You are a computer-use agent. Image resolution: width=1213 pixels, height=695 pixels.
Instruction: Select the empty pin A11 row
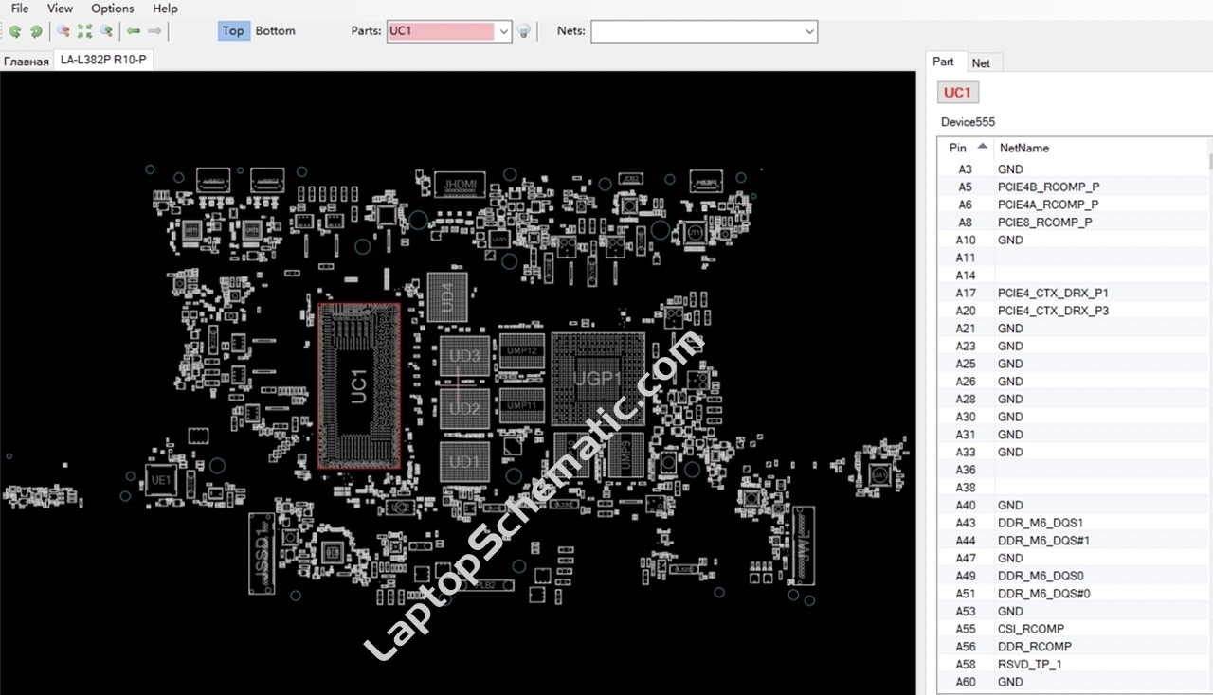[x=1073, y=258]
